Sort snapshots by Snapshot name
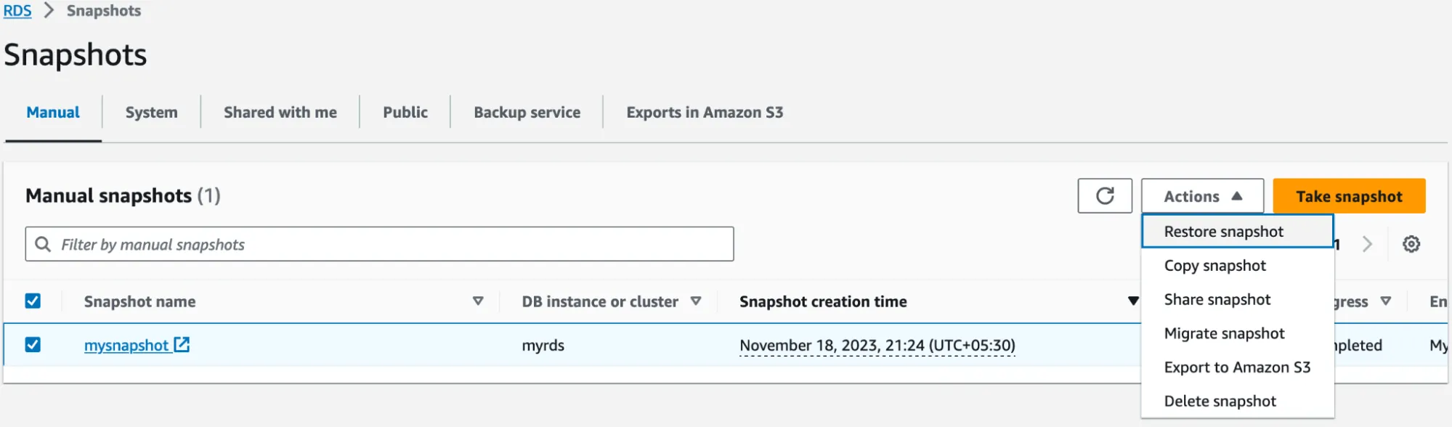1452x427 pixels. click(x=477, y=301)
